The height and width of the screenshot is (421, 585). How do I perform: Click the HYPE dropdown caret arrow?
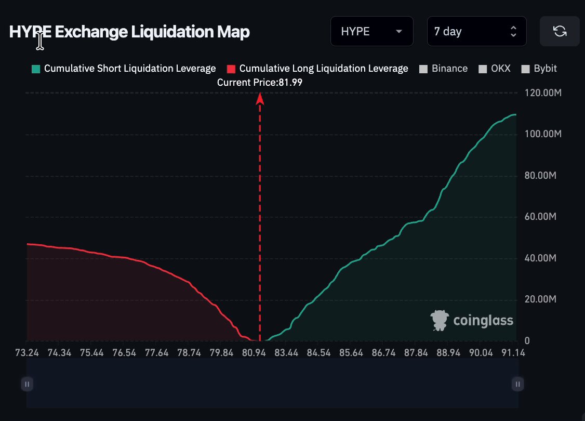tap(399, 31)
